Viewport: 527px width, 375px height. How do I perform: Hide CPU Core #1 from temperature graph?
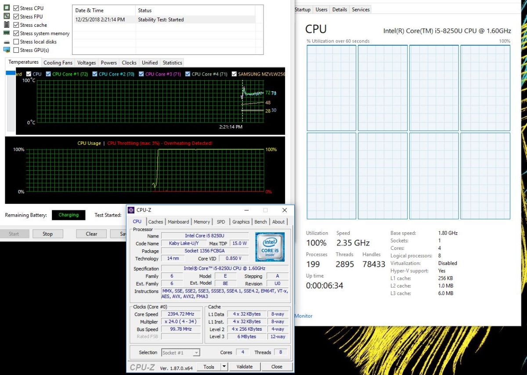(x=48, y=74)
